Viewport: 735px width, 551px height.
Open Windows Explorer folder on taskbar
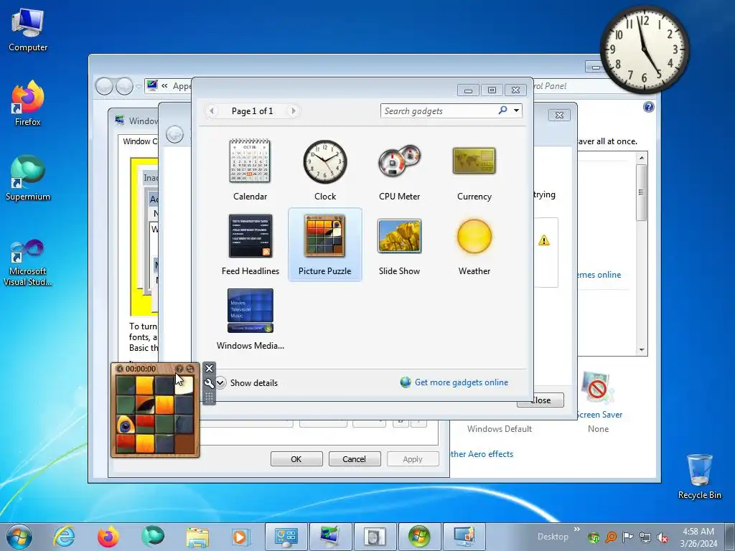coord(197,537)
